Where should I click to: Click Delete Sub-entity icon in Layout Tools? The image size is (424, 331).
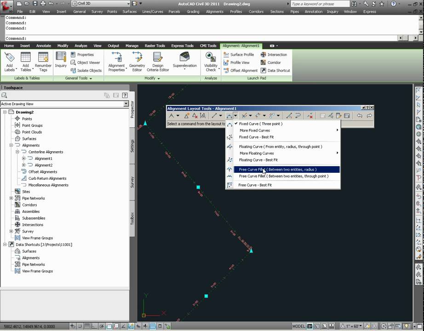click(310, 116)
